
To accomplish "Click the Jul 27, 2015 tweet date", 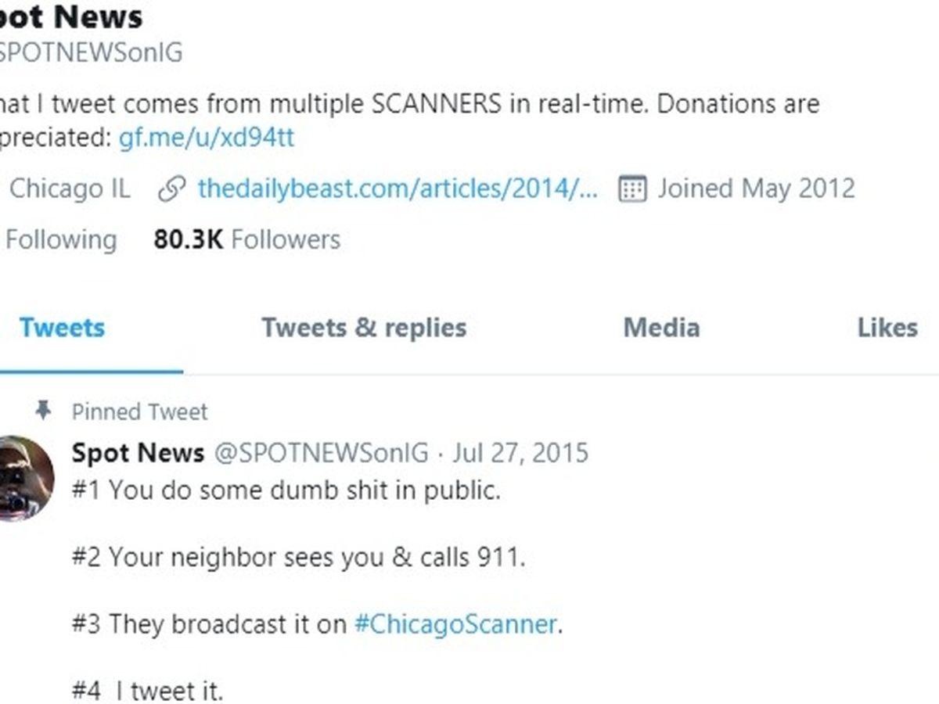I will (x=520, y=453).
